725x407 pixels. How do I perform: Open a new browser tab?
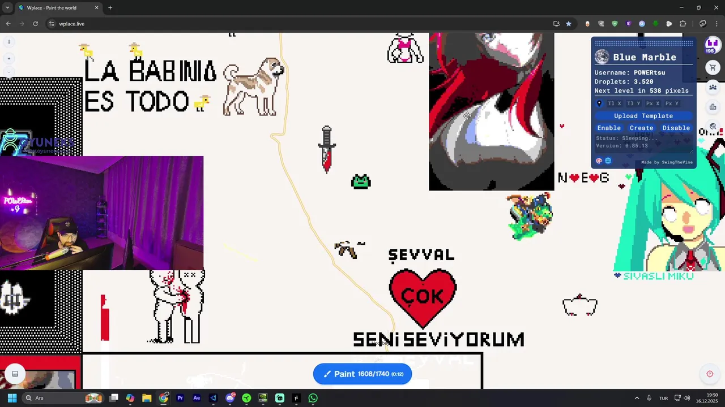[x=110, y=8]
